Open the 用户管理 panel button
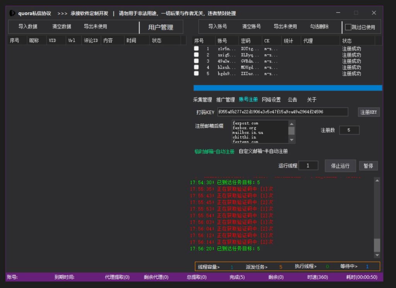Viewport: 396px width, 288px height. point(160,27)
